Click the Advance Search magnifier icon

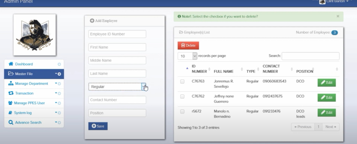tap(11, 123)
